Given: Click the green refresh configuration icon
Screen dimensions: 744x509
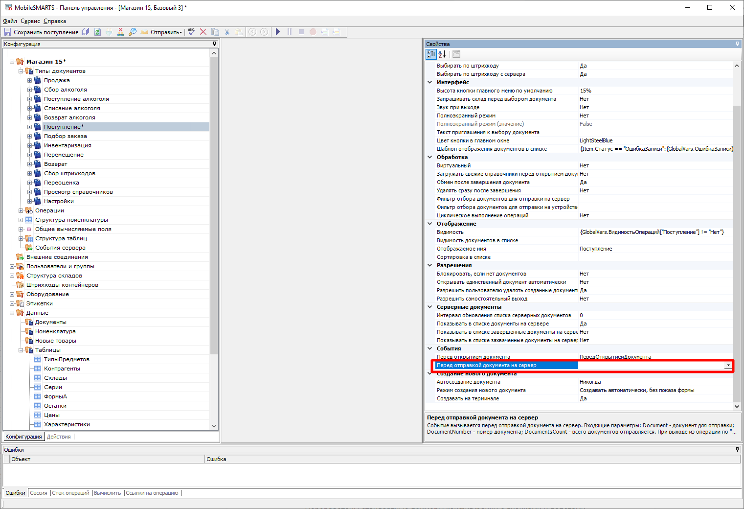Looking at the screenshot, I should pos(97,32).
